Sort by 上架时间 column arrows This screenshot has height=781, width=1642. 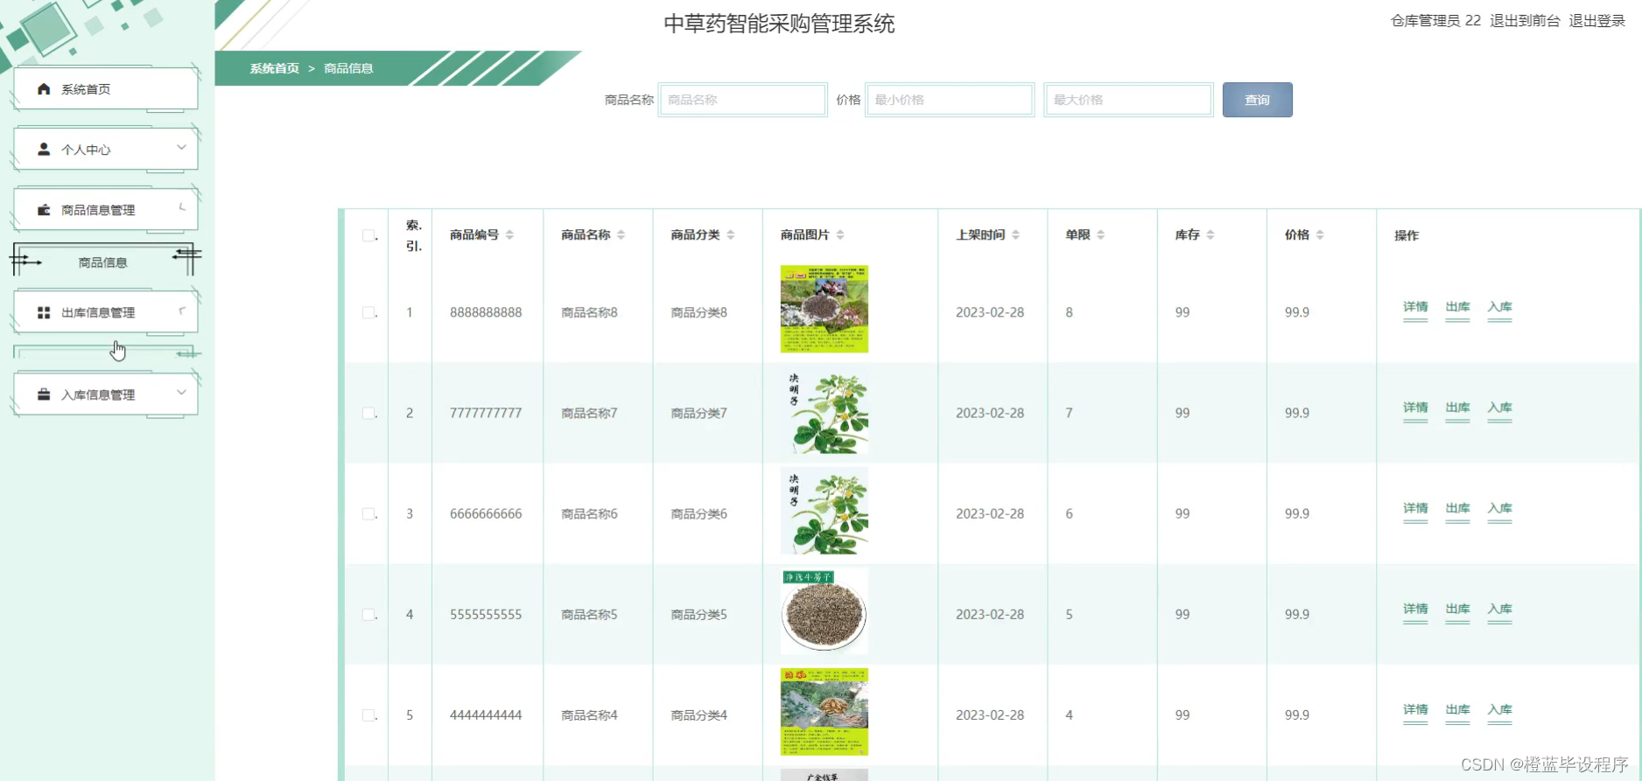(1015, 234)
